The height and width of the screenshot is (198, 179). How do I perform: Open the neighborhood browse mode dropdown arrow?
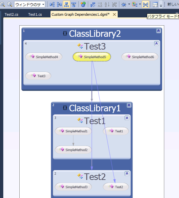(129, 4)
